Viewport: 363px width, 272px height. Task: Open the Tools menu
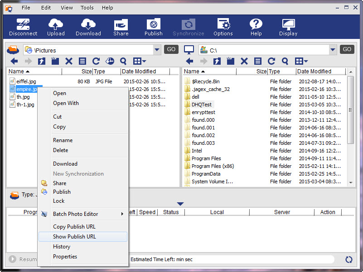[87, 8]
